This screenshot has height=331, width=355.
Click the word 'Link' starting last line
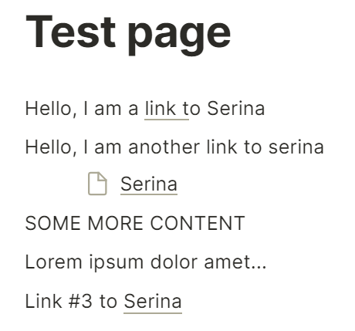(x=44, y=301)
